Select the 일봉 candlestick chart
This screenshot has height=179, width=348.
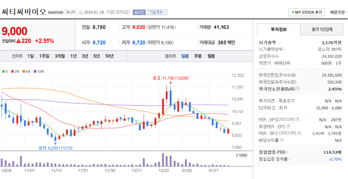pyautogui.click(x=185, y=56)
